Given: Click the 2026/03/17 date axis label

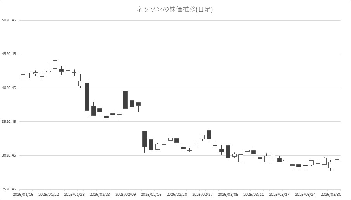Looking at the screenshot, I should click(279, 194).
